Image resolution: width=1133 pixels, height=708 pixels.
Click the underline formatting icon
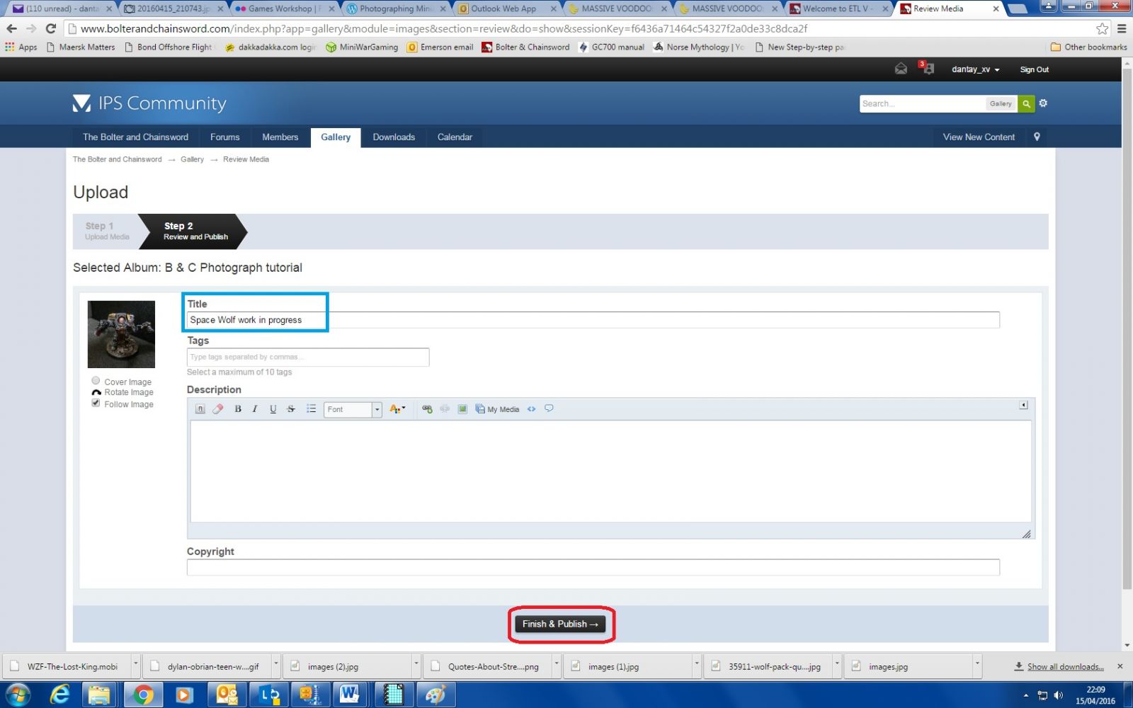(x=273, y=409)
